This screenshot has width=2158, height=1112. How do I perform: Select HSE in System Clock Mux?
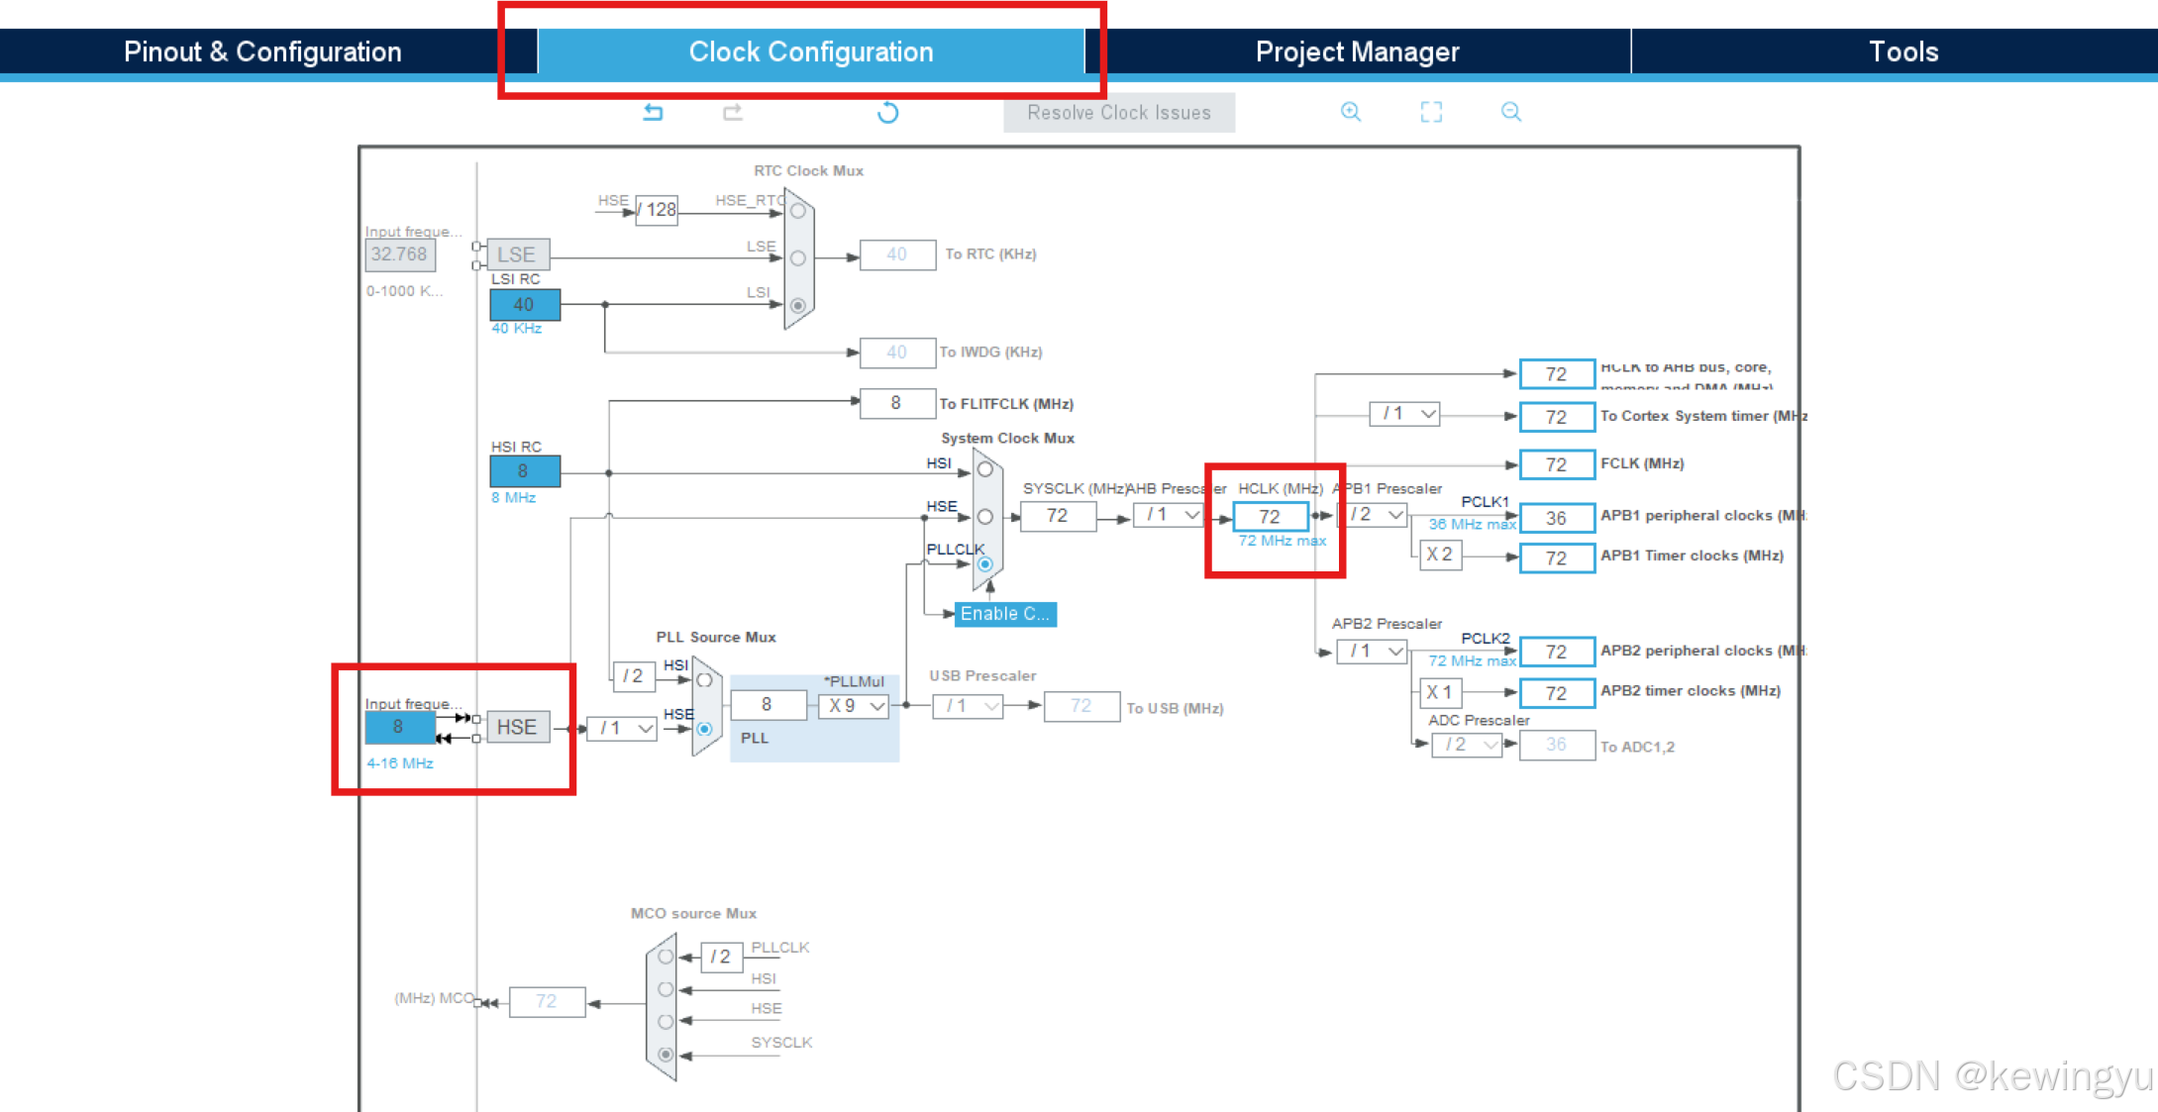point(985,517)
